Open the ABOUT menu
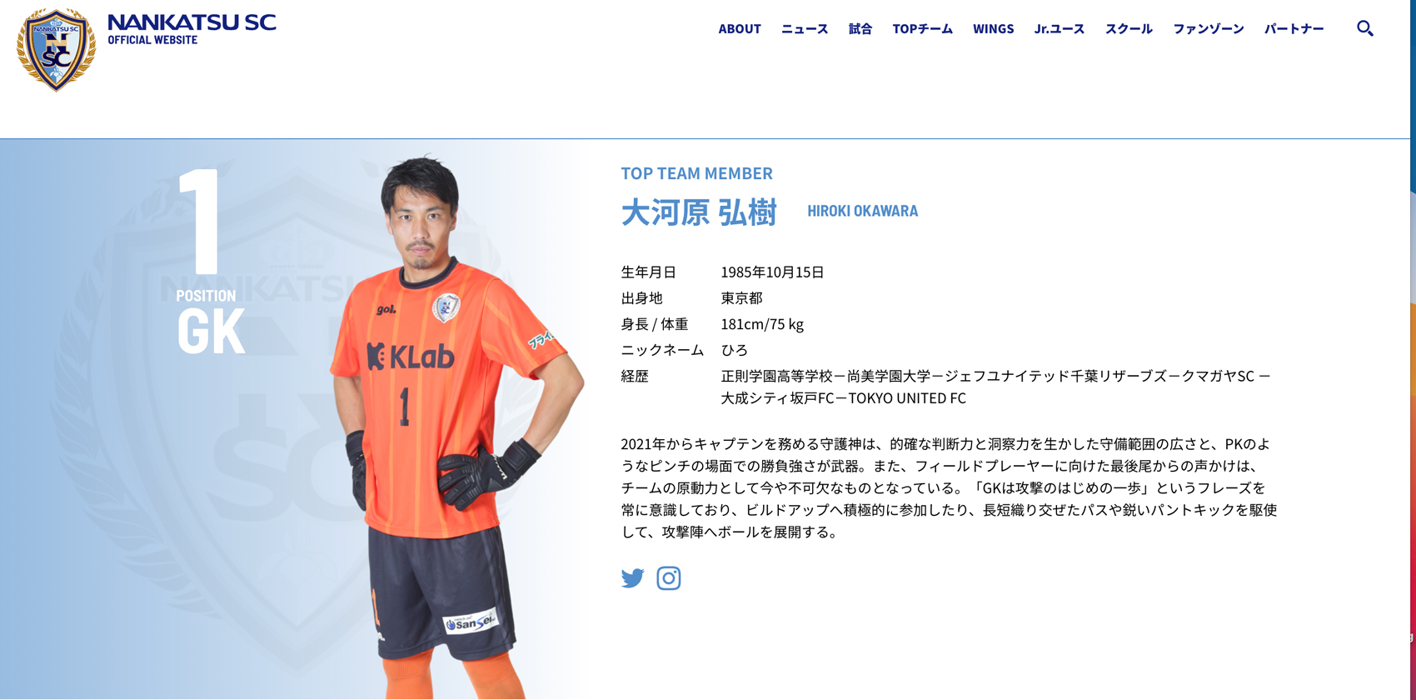This screenshot has width=1416, height=700. point(740,29)
